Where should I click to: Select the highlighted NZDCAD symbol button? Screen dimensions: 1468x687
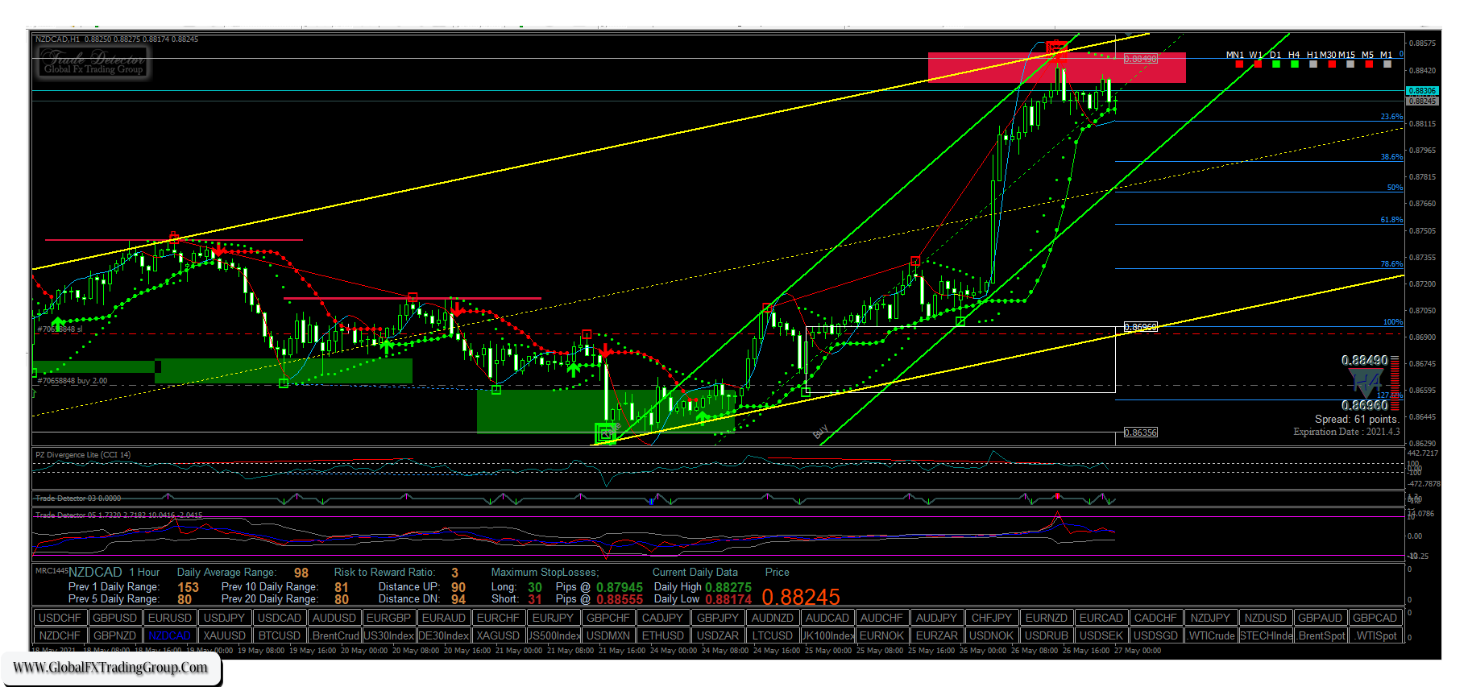click(169, 635)
